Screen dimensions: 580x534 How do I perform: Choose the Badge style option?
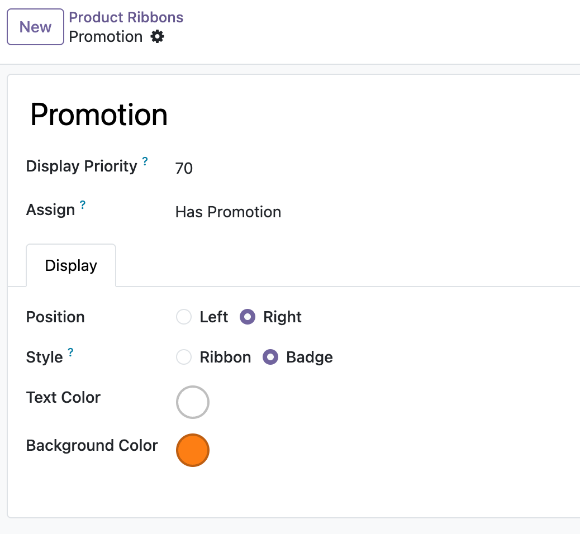point(270,357)
